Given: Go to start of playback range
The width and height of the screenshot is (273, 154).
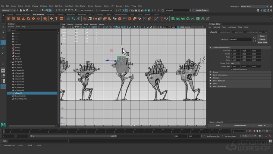Looking at the screenshot, I should pyautogui.click(x=247, y=131).
